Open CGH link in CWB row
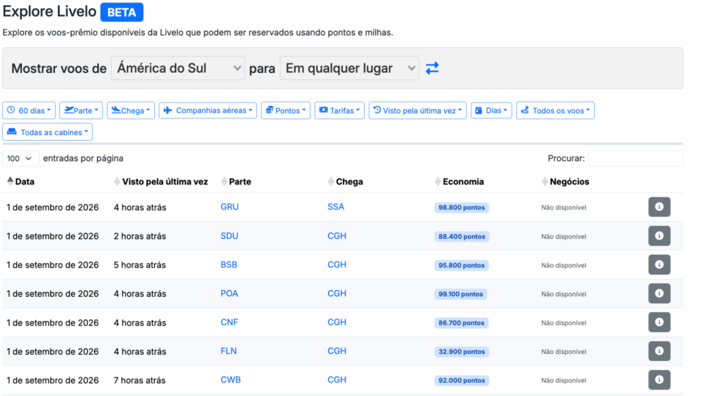Image resolution: width=705 pixels, height=396 pixels. click(337, 379)
